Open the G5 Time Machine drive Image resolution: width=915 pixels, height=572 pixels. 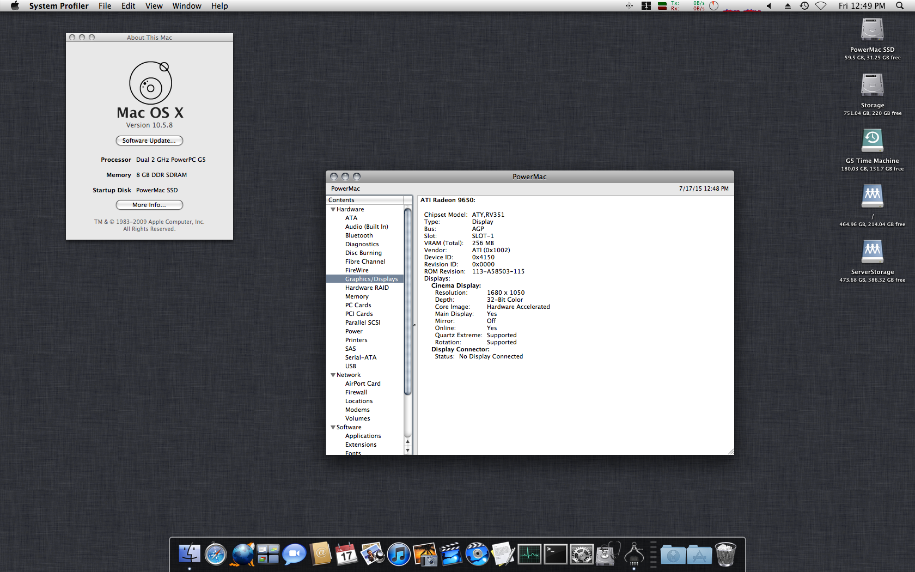click(x=872, y=141)
